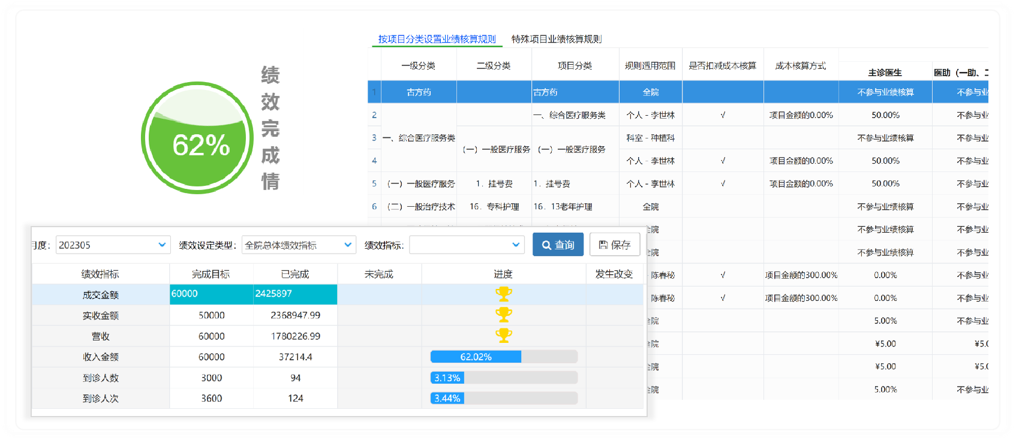
Task: Click 二级分类 column header
Action: 494,65
